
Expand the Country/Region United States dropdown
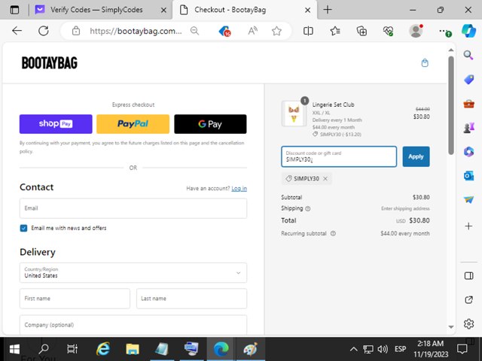[x=133, y=272]
